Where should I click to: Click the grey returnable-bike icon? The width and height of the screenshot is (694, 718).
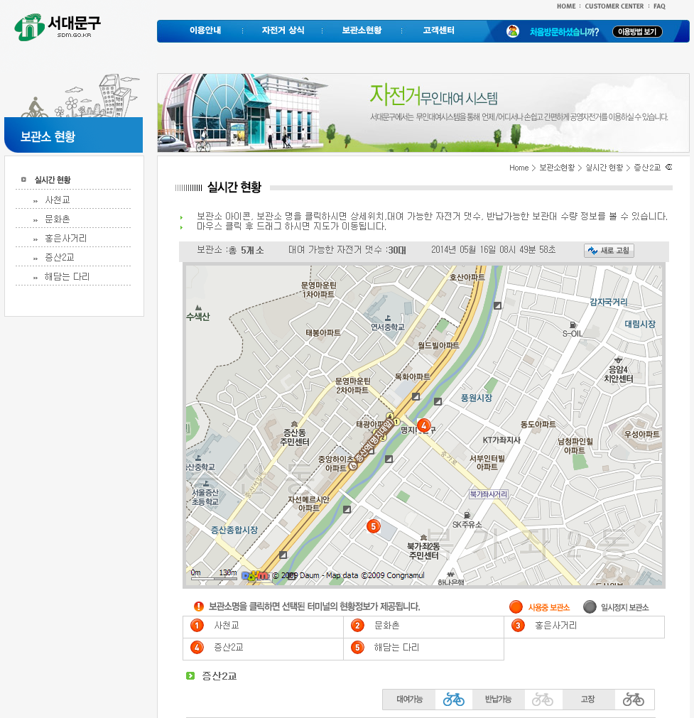tap(542, 700)
